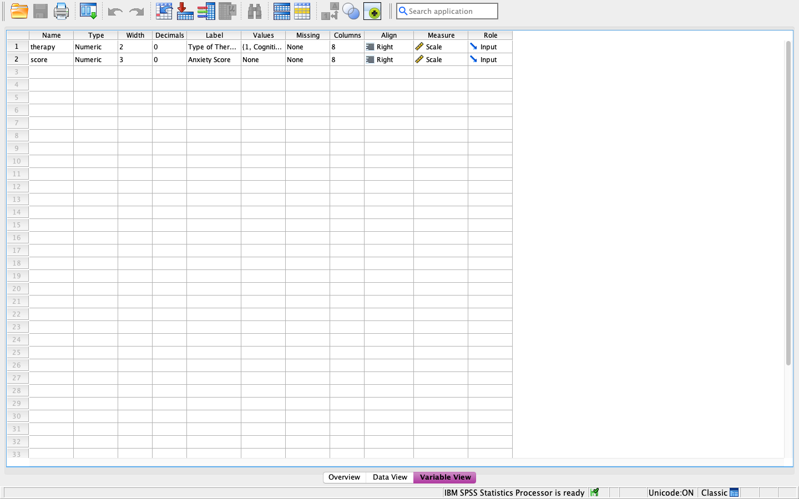Viewport: 799px width, 499px height.
Task: Find data using the binoculars tool
Action: pyautogui.click(x=255, y=11)
